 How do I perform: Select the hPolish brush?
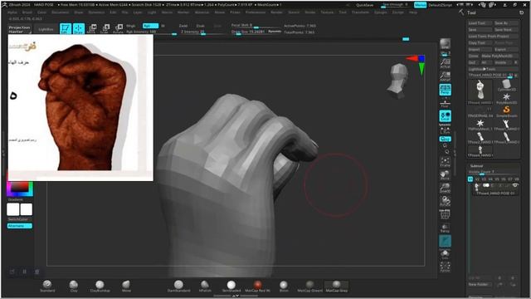pyautogui.click(x=205, y=286)
